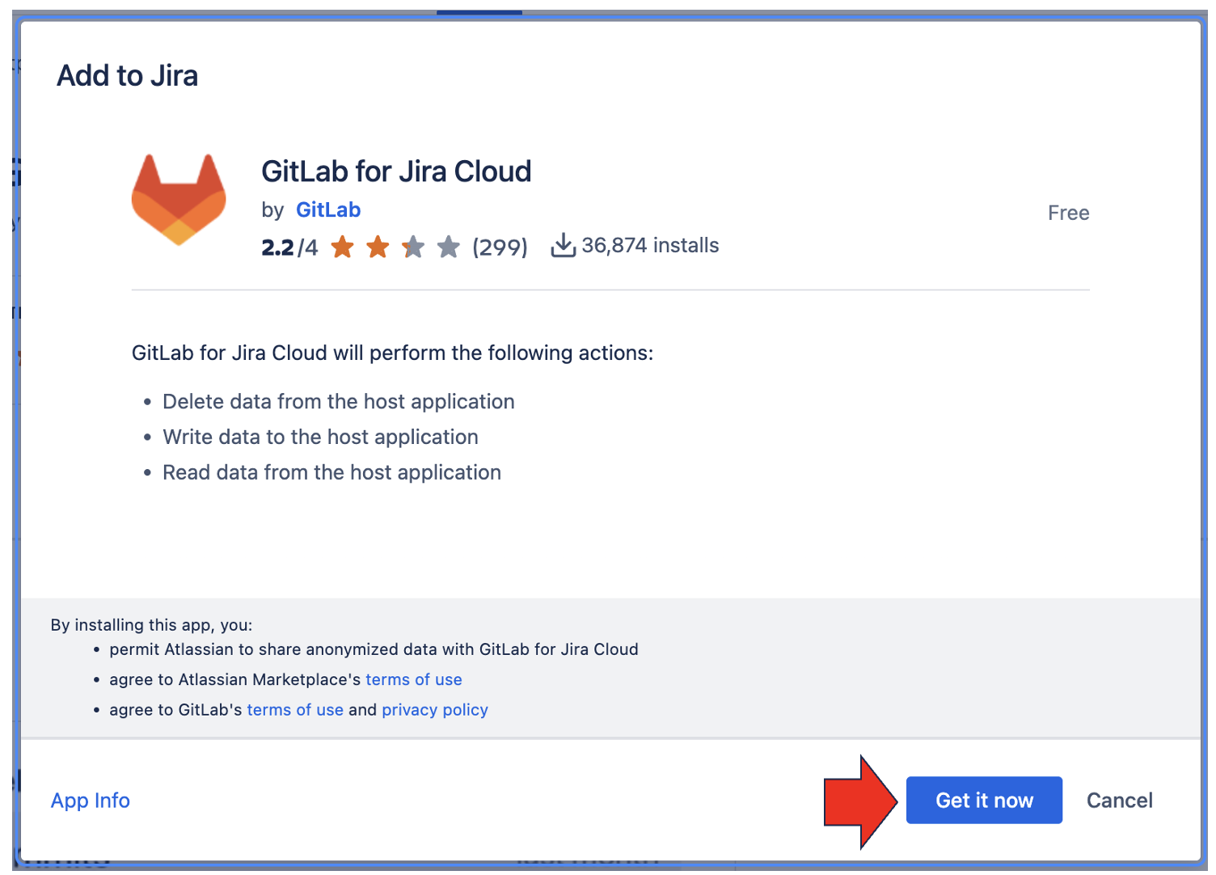Click the (299) review count
The width and height of the screenshot is (1216, 875).
click(500, 247)
